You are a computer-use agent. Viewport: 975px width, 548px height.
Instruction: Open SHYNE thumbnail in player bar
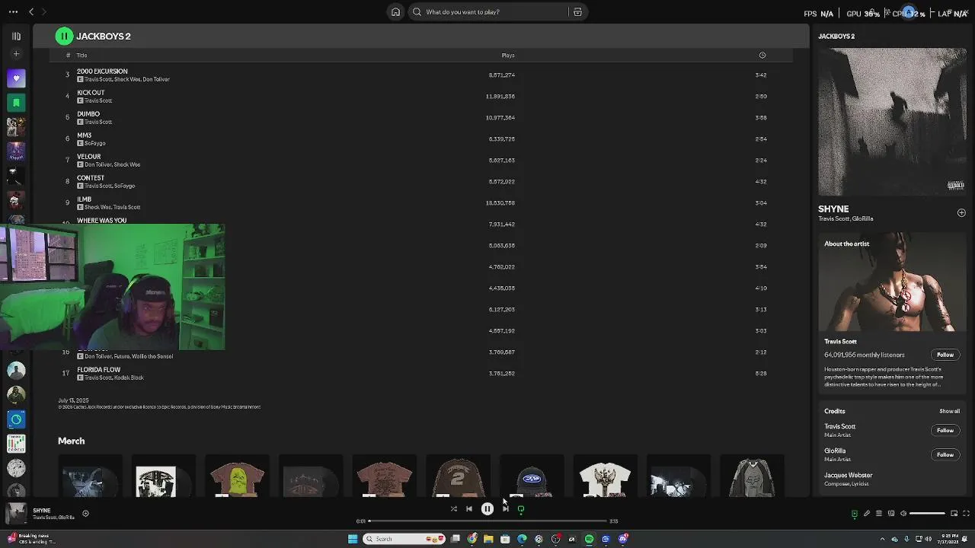point(16,514)
